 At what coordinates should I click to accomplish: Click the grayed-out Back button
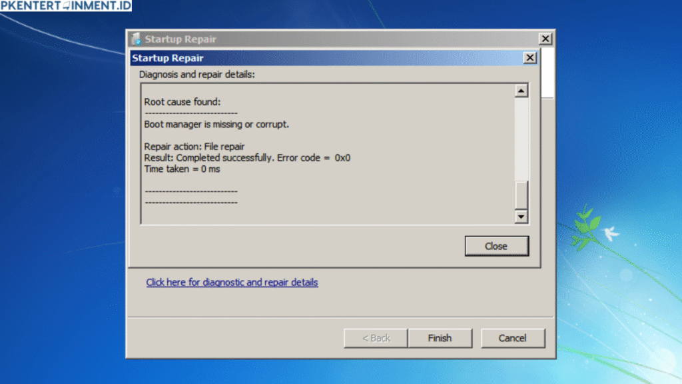(x=376, y=338)
